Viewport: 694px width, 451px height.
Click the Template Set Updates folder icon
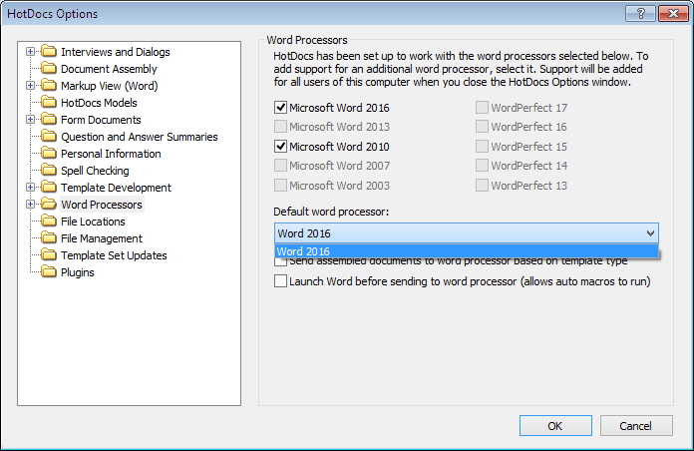(48, 255)
